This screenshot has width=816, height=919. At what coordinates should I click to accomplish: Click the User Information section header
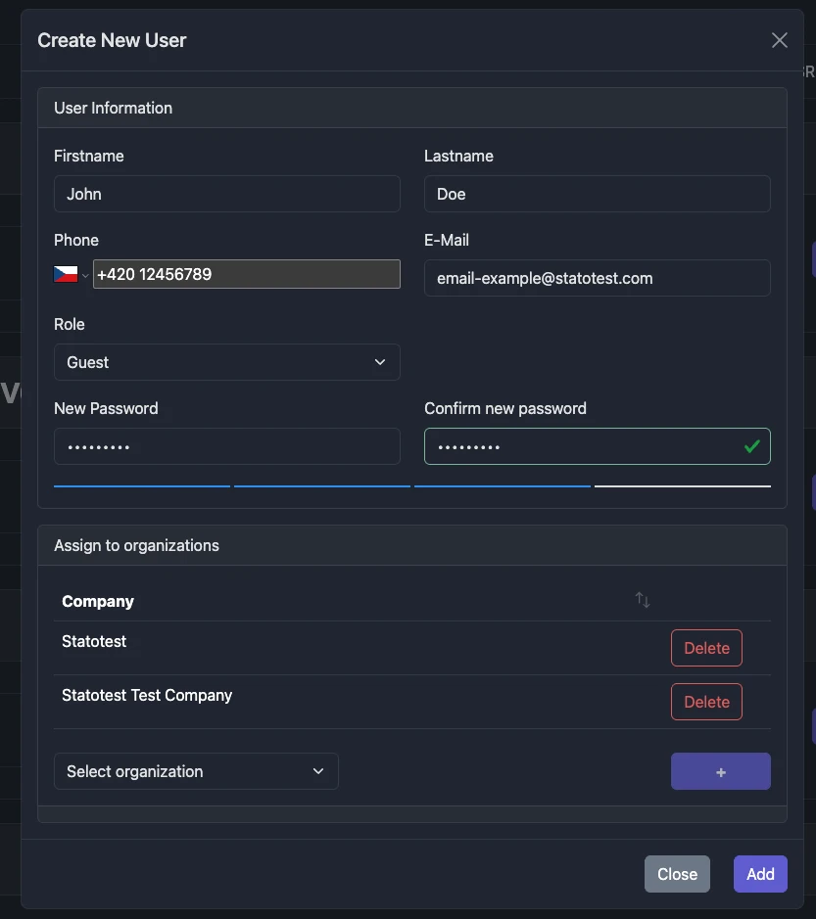tap(113, 108)
